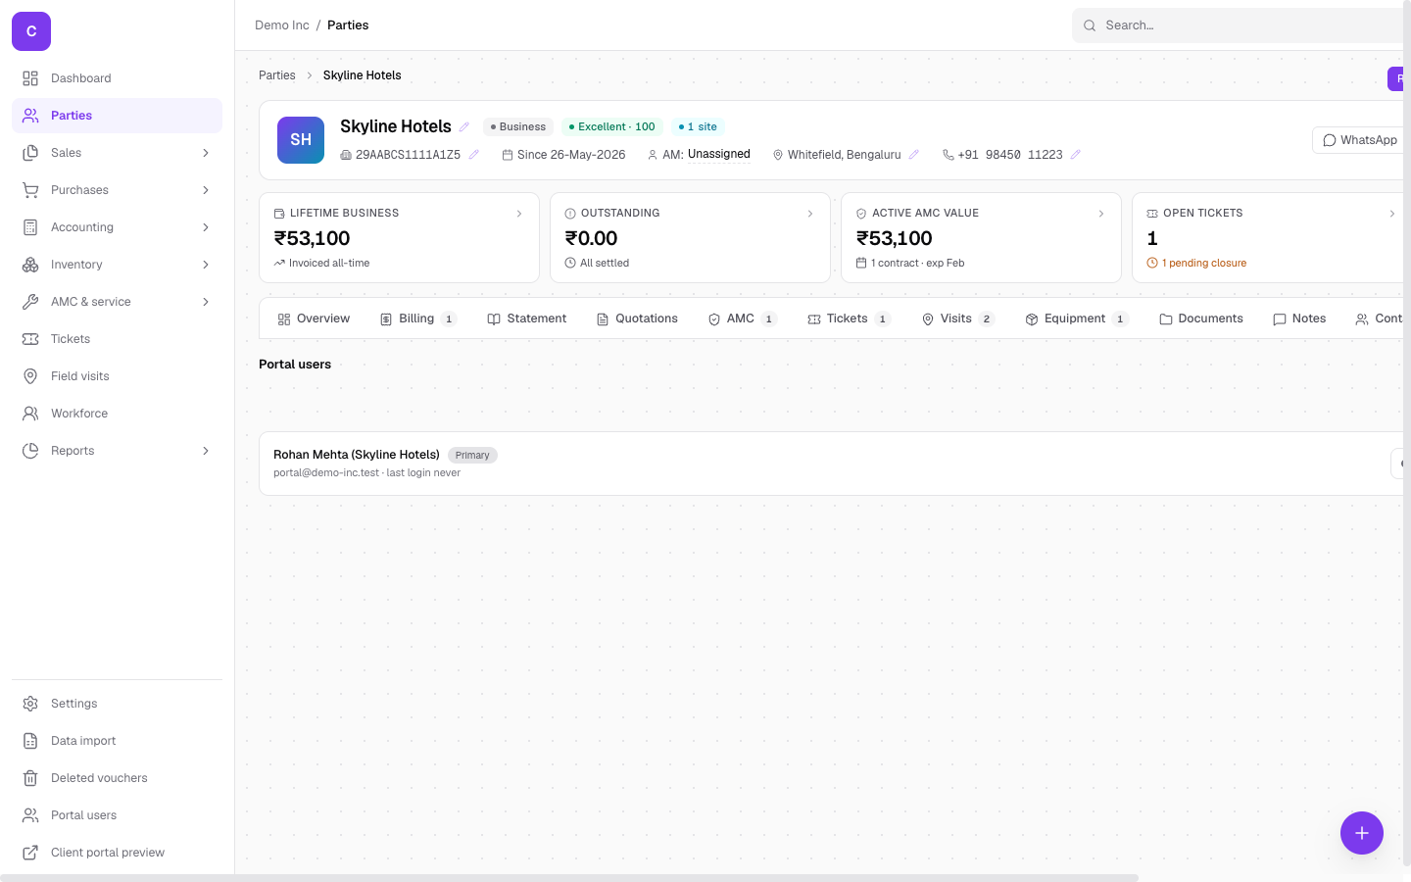
Task: Click the Sales sidebar icon
Action: point(30,153)
